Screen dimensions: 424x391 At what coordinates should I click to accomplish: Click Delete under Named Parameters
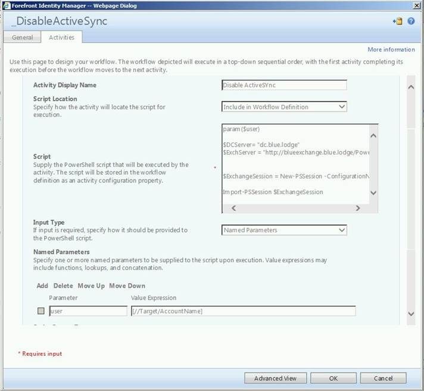click(x=63, y=286)
